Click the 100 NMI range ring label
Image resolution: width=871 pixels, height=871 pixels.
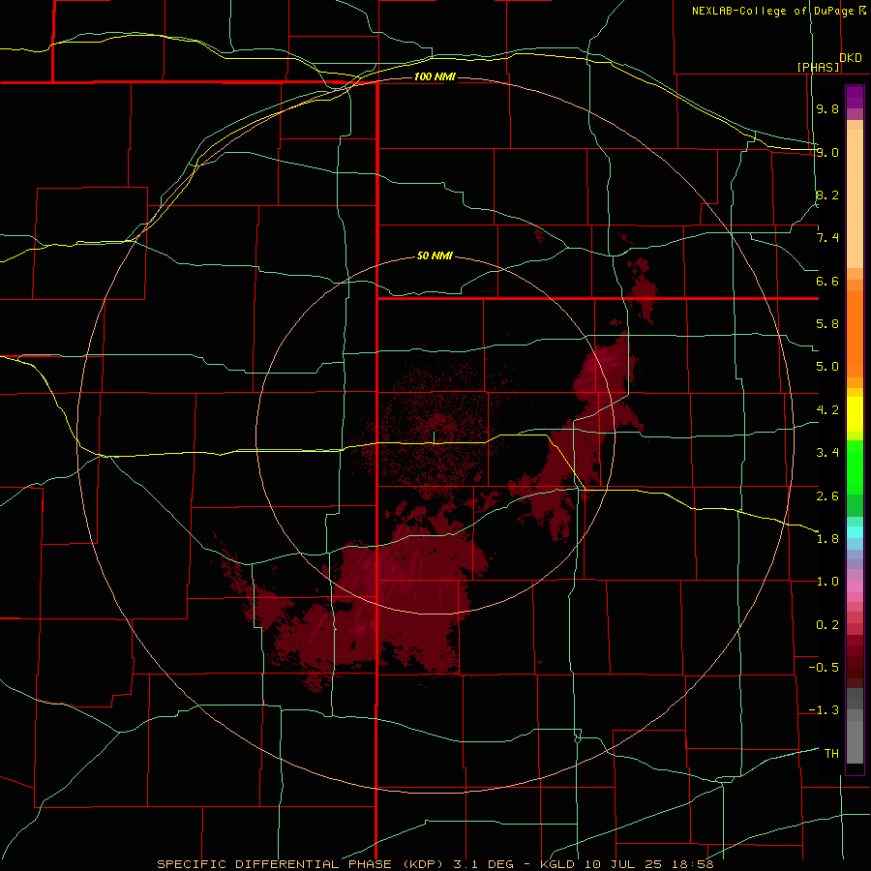pyautogui.click(x=435, y=76)
